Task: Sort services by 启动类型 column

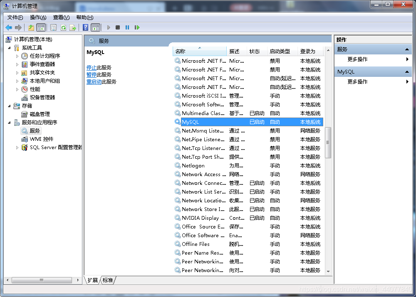Action: tap(282, 52)
